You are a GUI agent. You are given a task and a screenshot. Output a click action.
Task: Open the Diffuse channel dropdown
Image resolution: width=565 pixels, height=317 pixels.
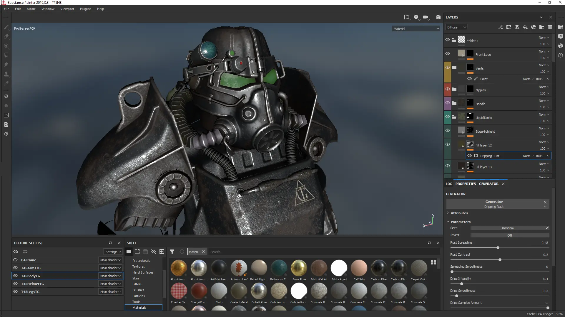(x=456, y=27)
